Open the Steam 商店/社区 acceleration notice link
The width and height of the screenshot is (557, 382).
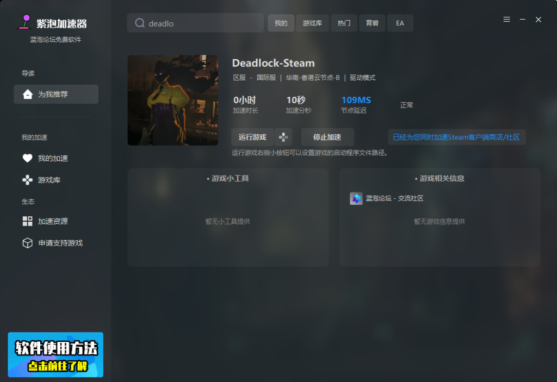(x=456, y=137)
